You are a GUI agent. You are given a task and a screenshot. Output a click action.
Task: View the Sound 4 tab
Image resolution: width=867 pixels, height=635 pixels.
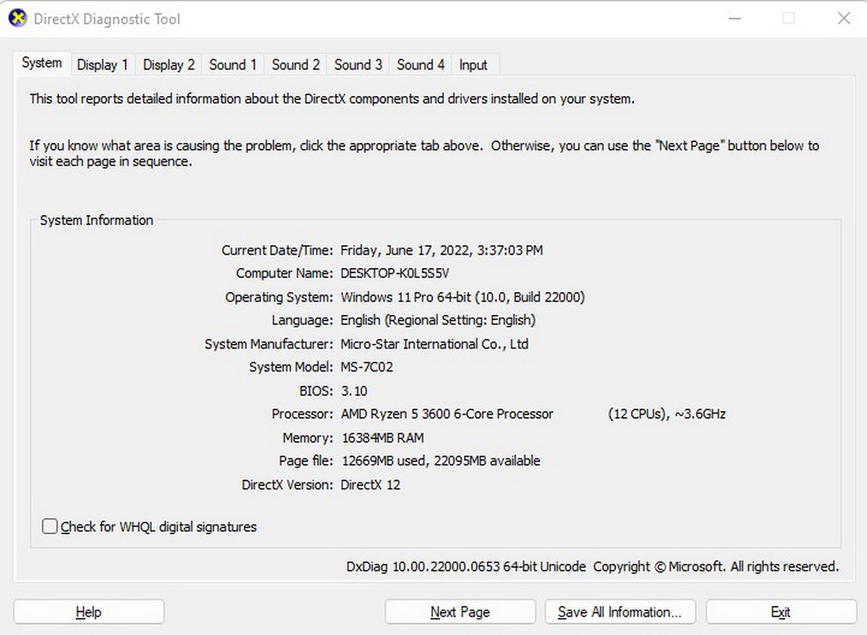421,64
